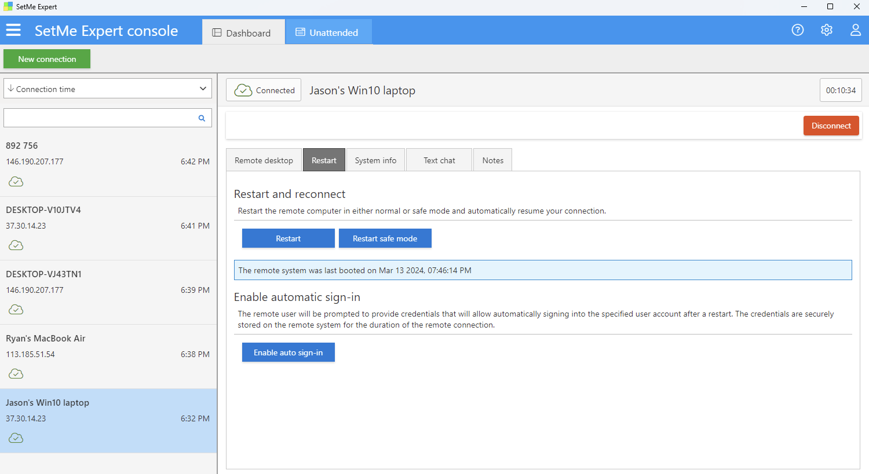The image size is (869, 474).
Task: Switch to the Unattended tab
Action: coord(328,32)
